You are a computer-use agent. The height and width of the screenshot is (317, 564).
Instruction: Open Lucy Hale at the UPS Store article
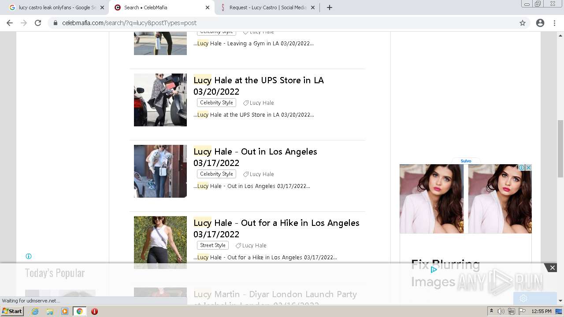coord(259,86)
